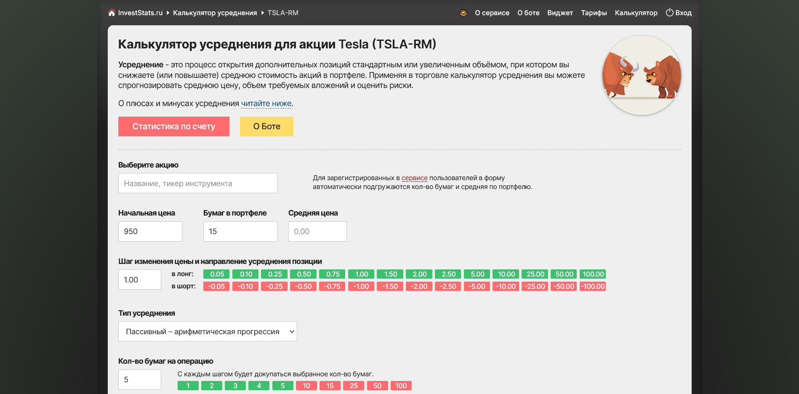
Task: Select the green 5 quantity button
Action: [283, 386]
